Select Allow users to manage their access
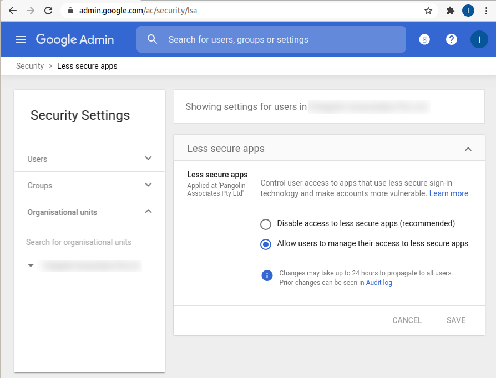496x378 pixels. tap(266, 244)
